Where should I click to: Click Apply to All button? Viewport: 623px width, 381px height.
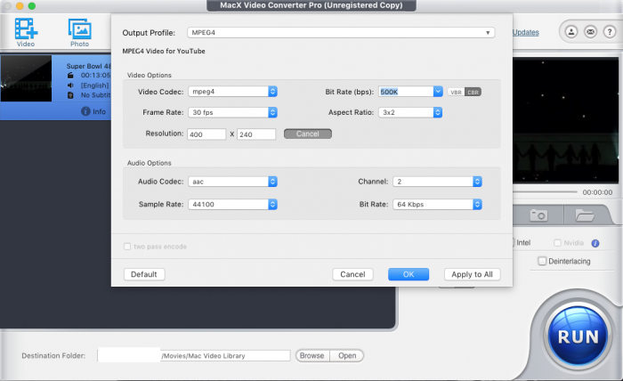pos(472,274)
